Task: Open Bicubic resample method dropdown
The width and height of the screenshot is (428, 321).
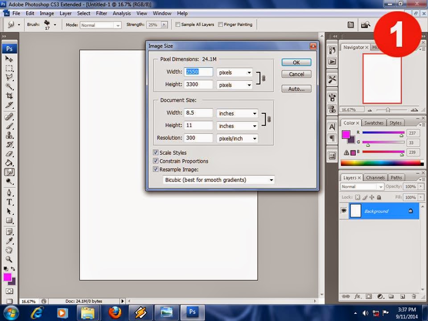Action: (218, 180)
